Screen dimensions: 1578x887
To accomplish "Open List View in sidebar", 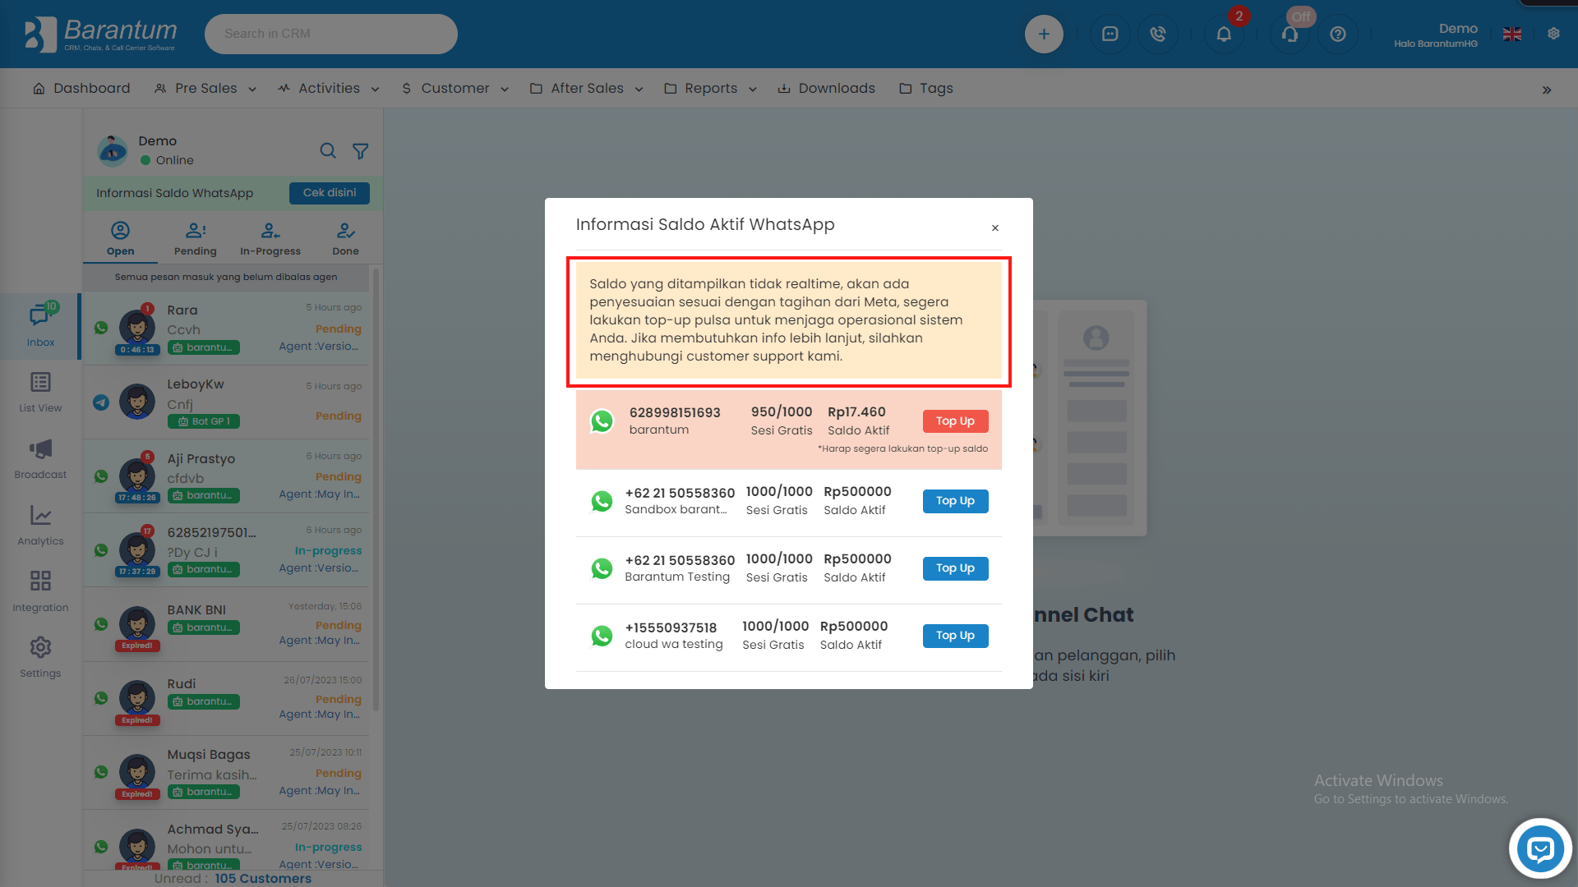I will tap(40, 392).
